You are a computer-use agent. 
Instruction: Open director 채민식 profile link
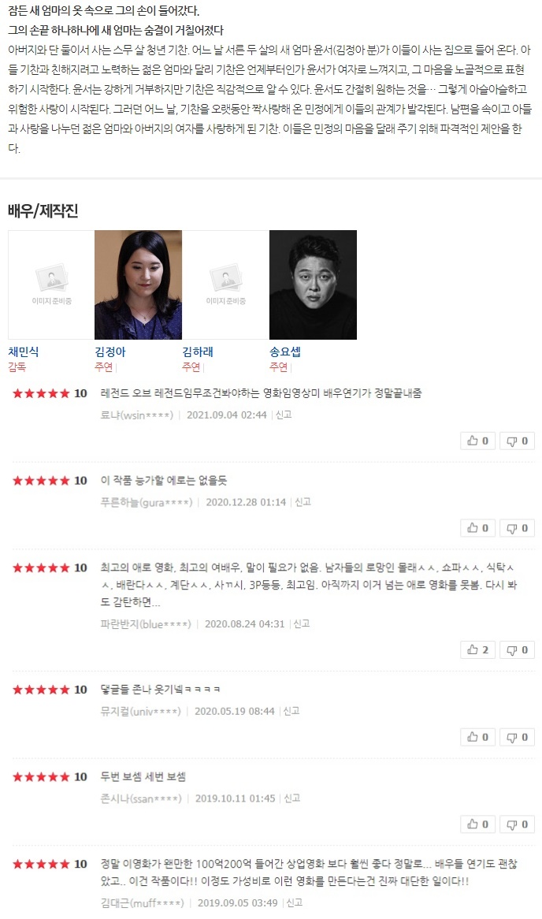point(24,352)
